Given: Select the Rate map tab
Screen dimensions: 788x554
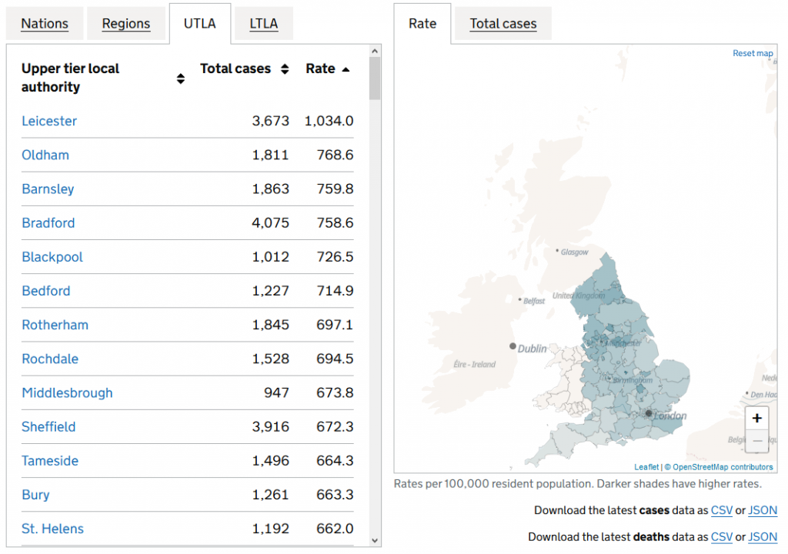Looking at the screenshot, I should point(422,24).
